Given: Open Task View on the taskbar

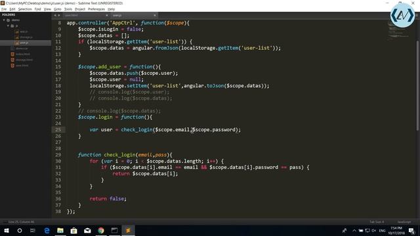Looking at the screenshot, I should [33, 230].
